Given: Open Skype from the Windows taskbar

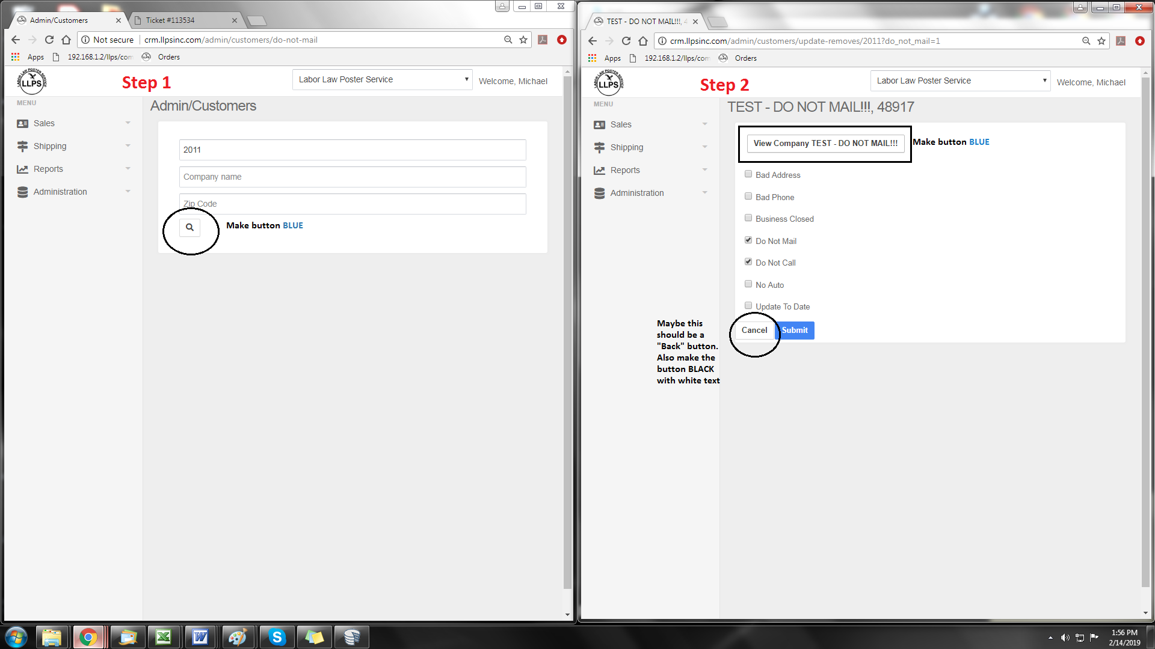Looking at the screenshot, I should click(x=277, y=637).
